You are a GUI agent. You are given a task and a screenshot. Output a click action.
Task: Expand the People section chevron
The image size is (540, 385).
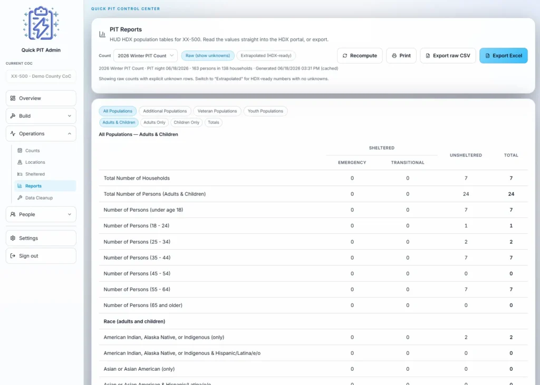click(70, 214)
